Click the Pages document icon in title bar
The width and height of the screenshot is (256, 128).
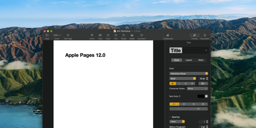point(115,31)
